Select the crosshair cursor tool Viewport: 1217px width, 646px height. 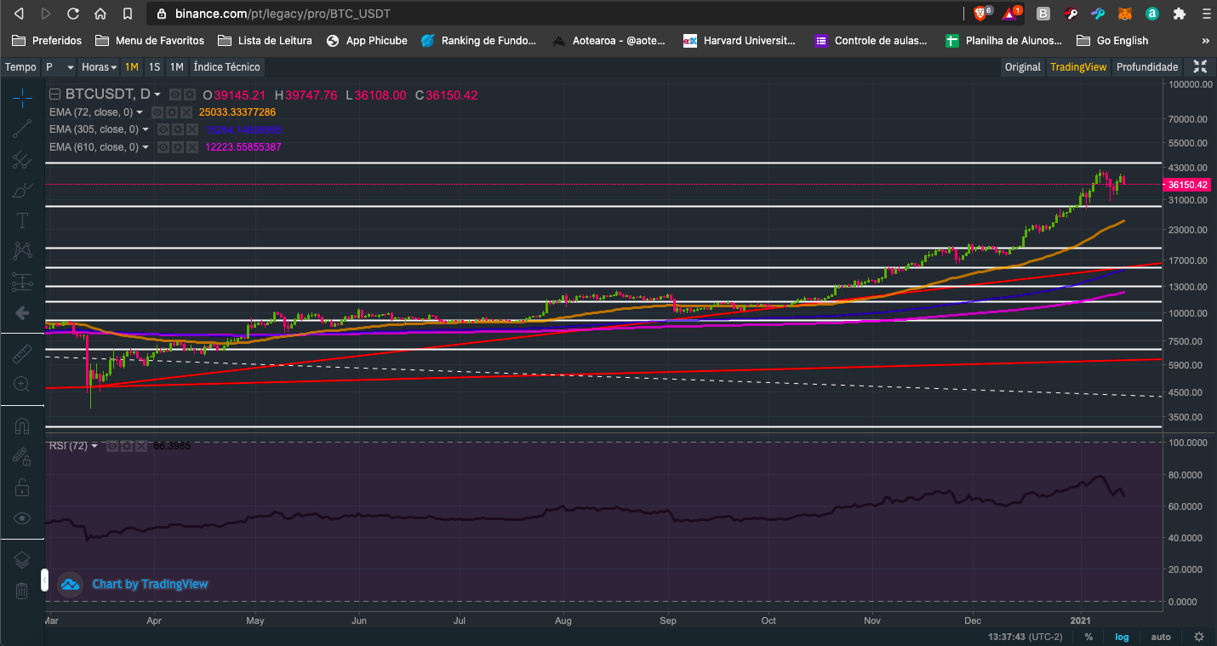(23, 98)
